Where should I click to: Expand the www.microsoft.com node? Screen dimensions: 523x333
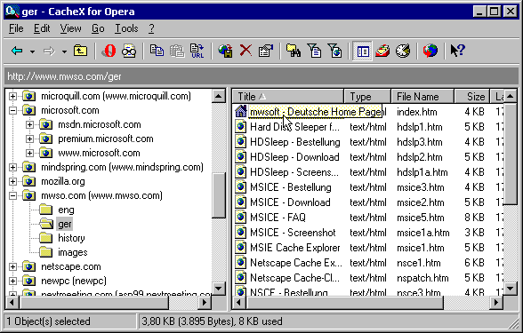(29, 153)
